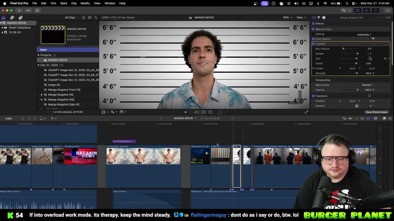
Task: Click the secondary display monitors icon
Action: point(344,10)
